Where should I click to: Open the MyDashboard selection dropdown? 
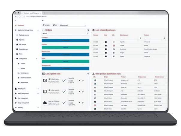(73, 25)
